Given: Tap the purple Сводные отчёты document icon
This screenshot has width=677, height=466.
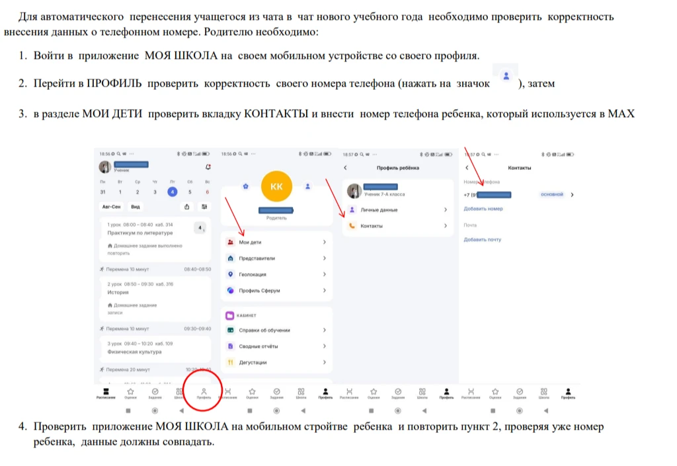Looking at the screenshot, I should click(231, 346).
